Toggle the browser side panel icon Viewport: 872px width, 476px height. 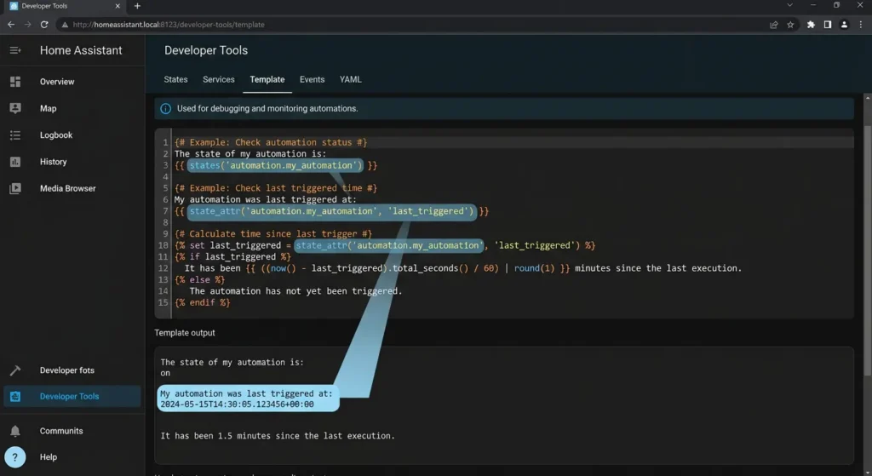[x=828, y=25]
